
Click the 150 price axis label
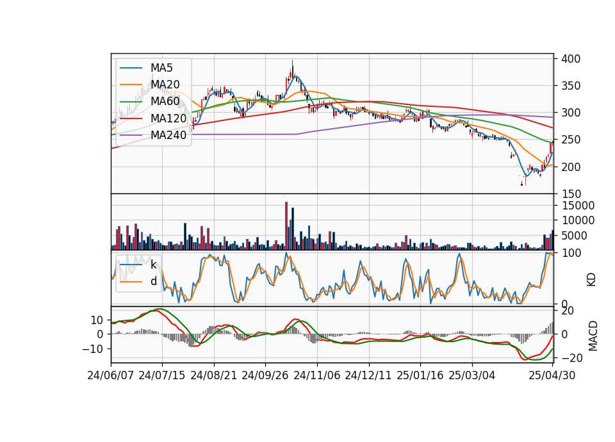coord(571,194)
